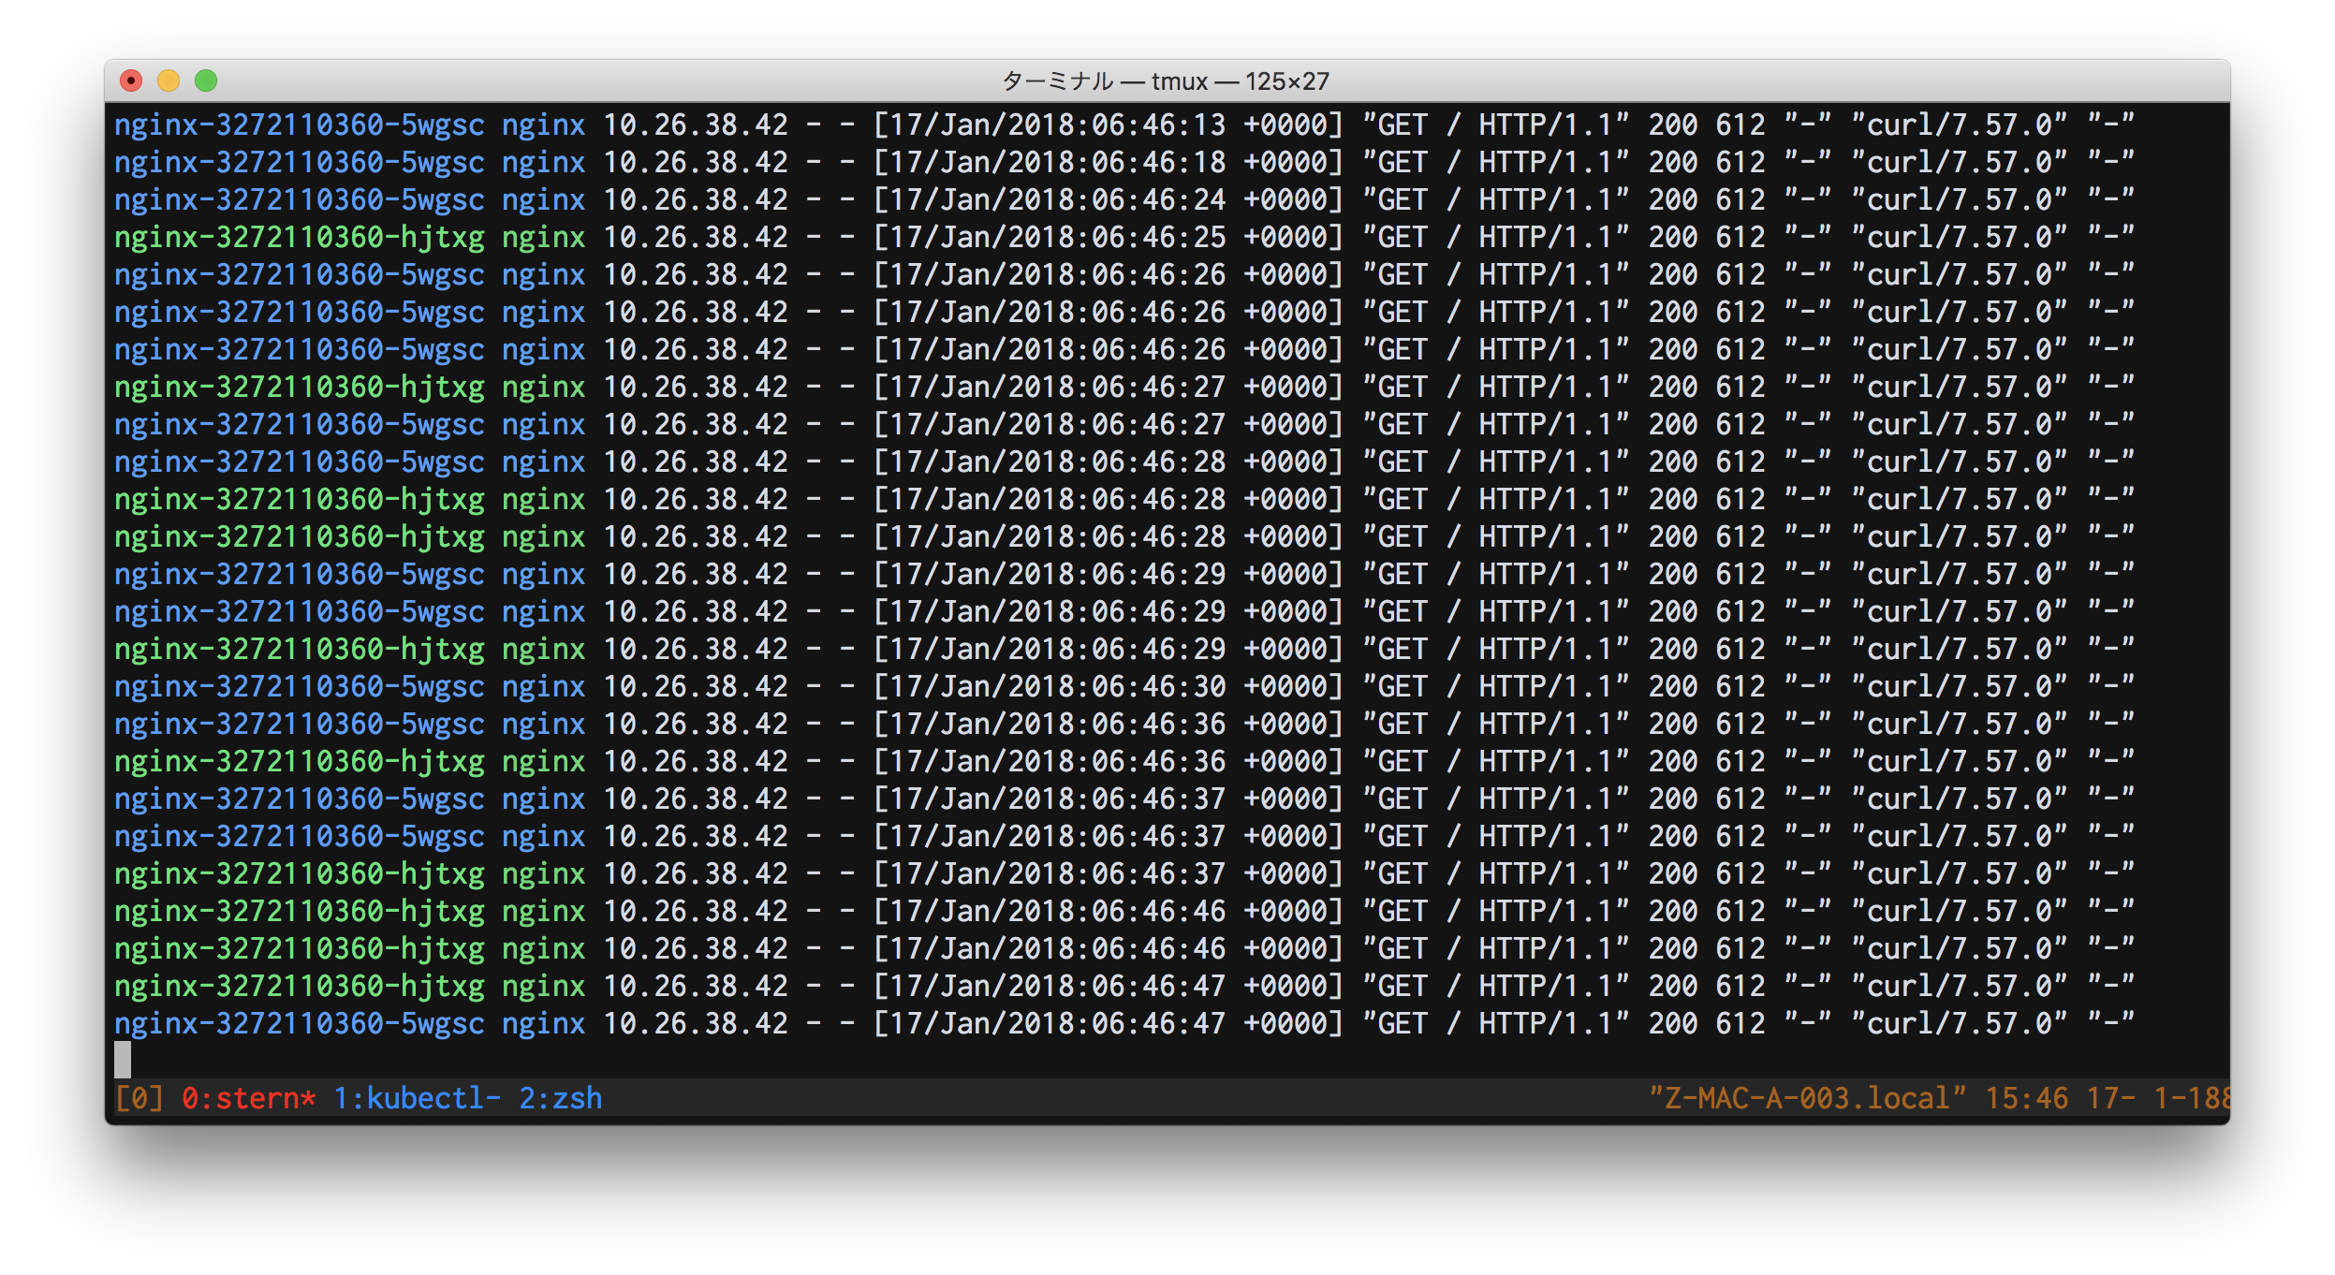Click the IP 10.26.38.42 on the 06:46:24 line
This screenshot has height=1275, width=2335.
[x=696, y=199]
